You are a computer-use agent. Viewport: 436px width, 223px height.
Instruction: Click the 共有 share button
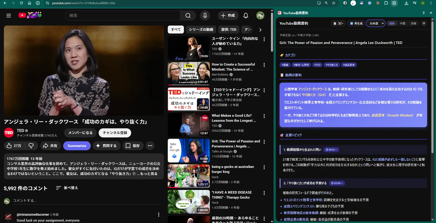point(50,146)
